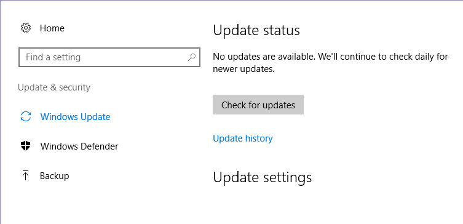Click the Update status heading
The width and height of the screenshot is (463, 224).
256,30
